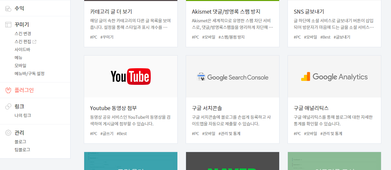Open 메뉴바/구독 설정 settings
Screen dimensions: 391x170
tap(29, 74)
